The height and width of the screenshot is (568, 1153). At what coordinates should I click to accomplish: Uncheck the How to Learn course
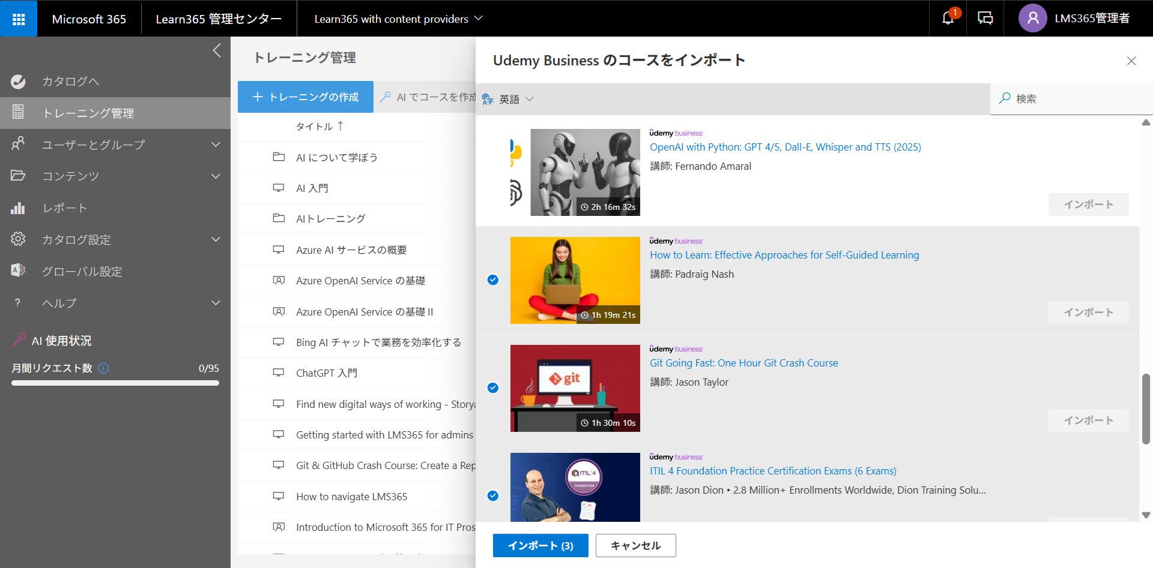[493, 280]
